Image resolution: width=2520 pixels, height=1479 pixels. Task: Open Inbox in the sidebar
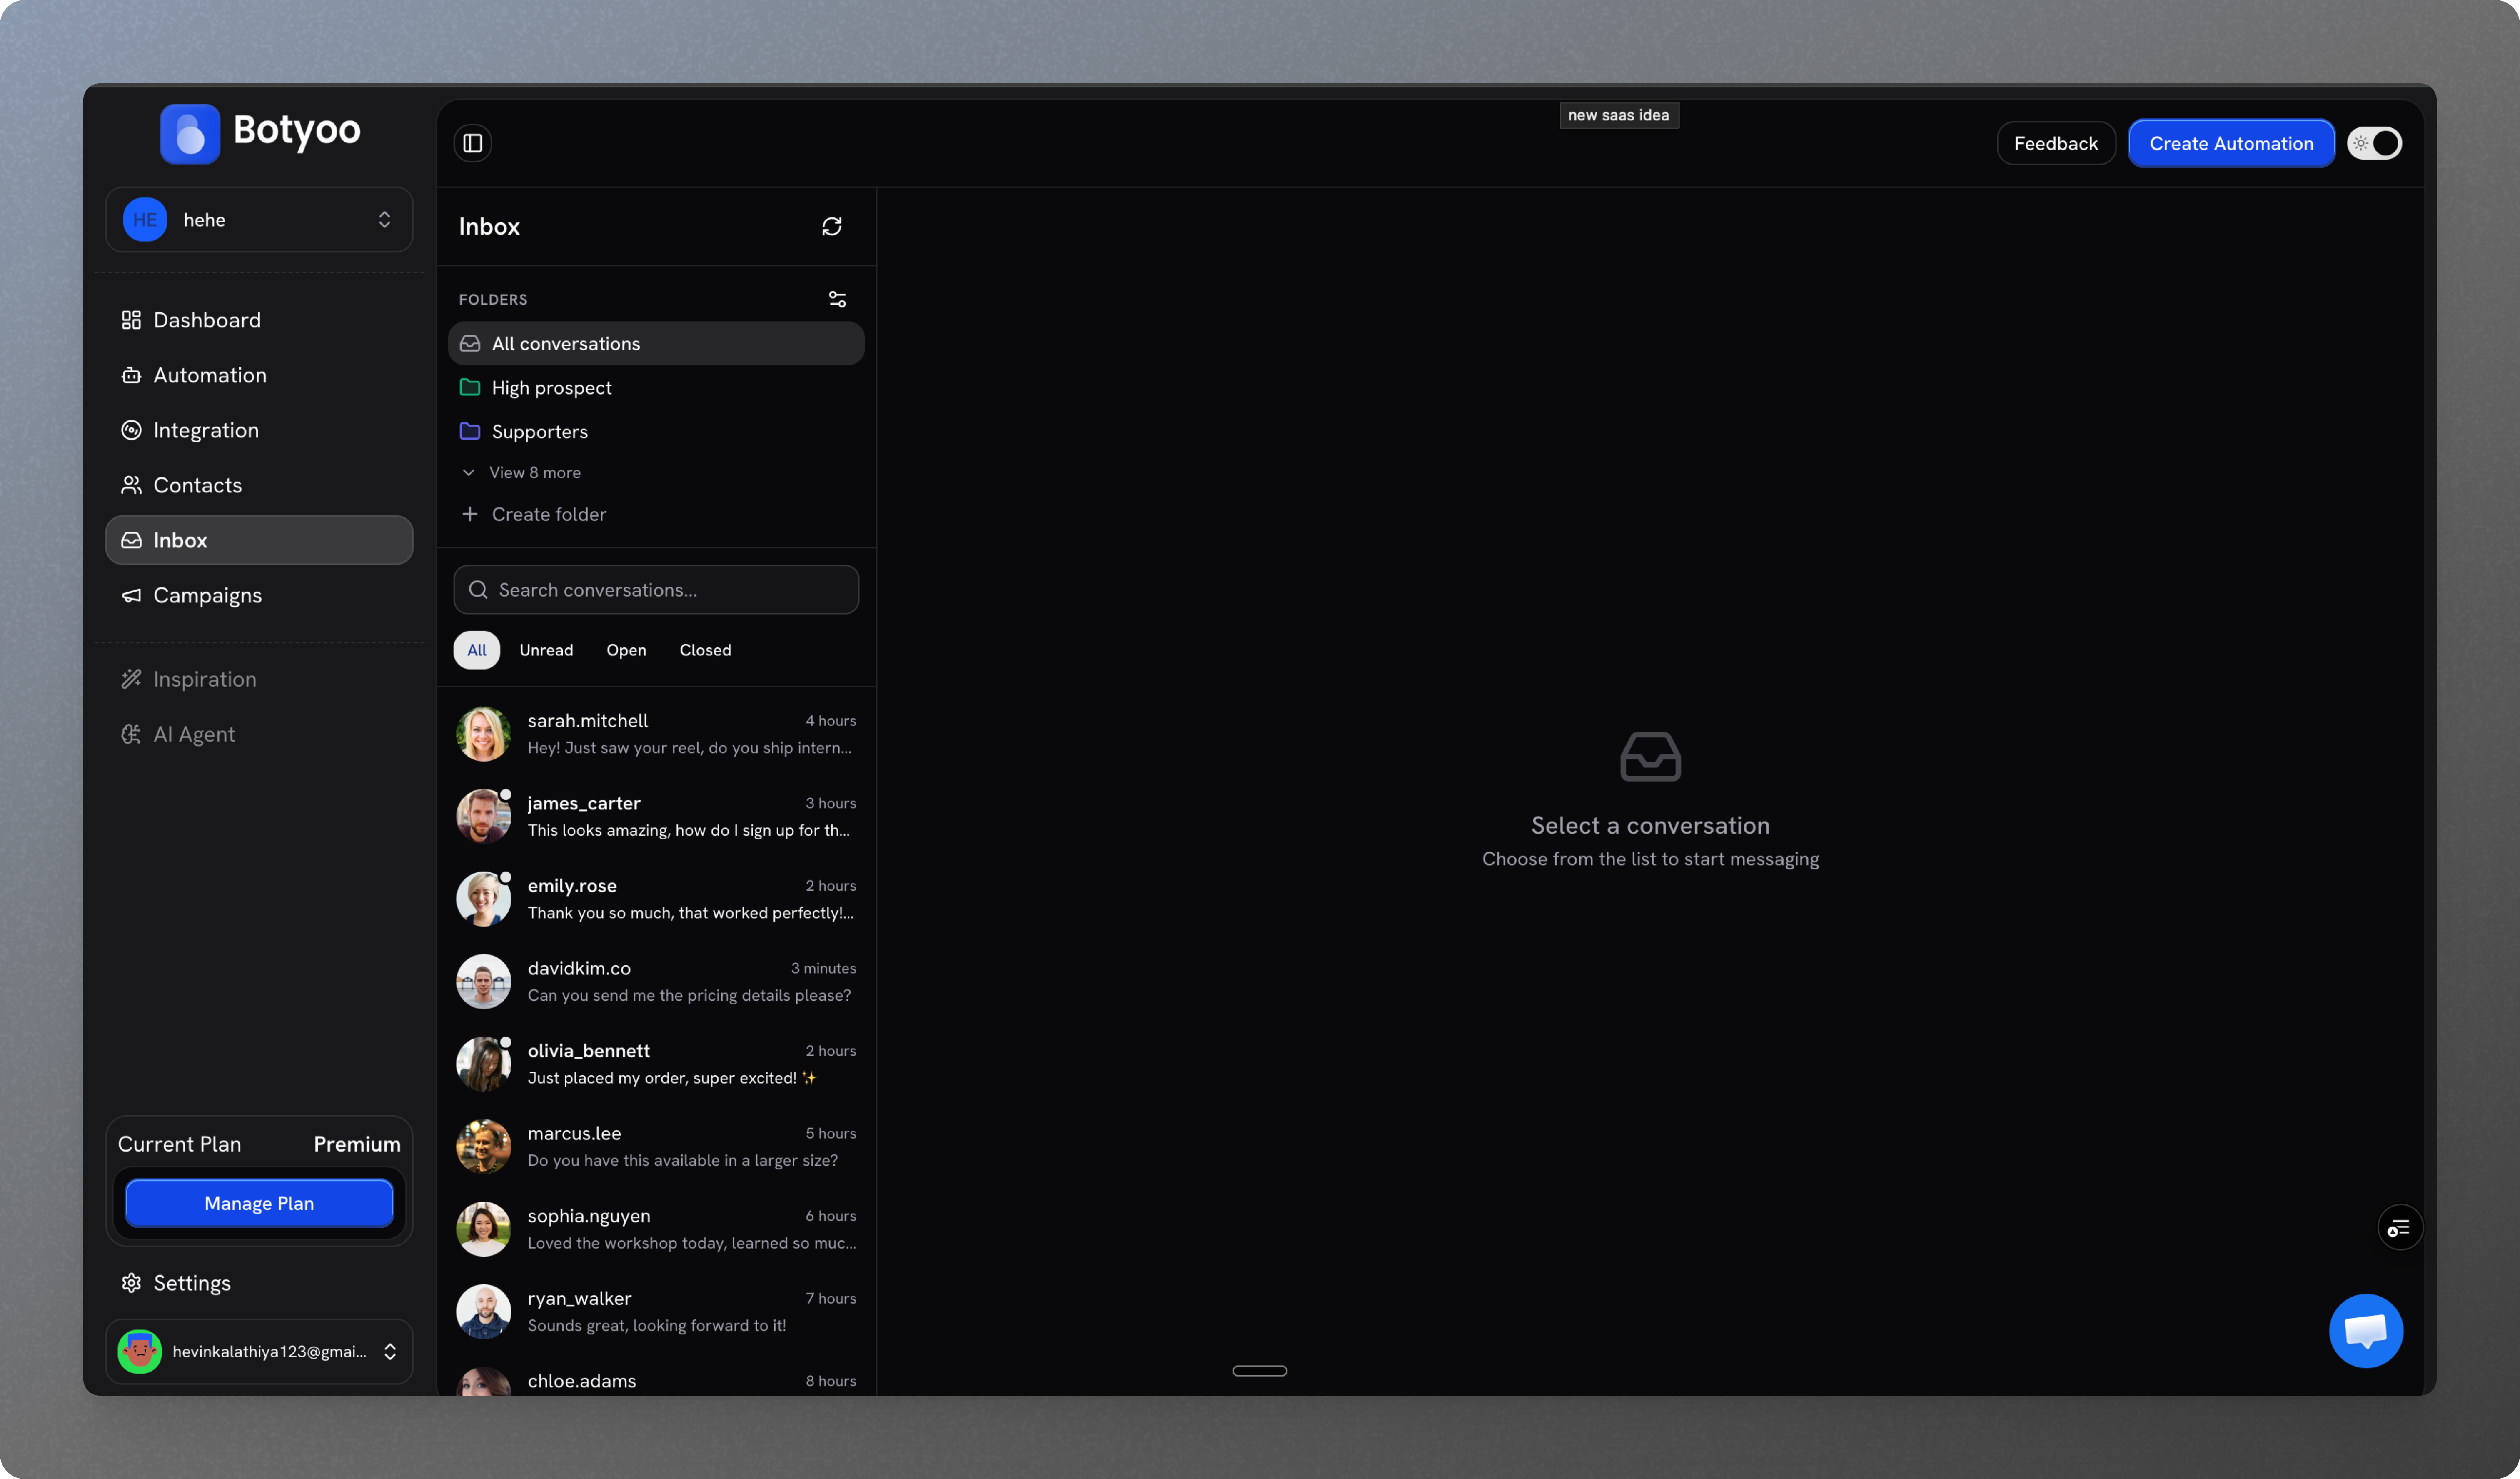click(x=259, y=540)
